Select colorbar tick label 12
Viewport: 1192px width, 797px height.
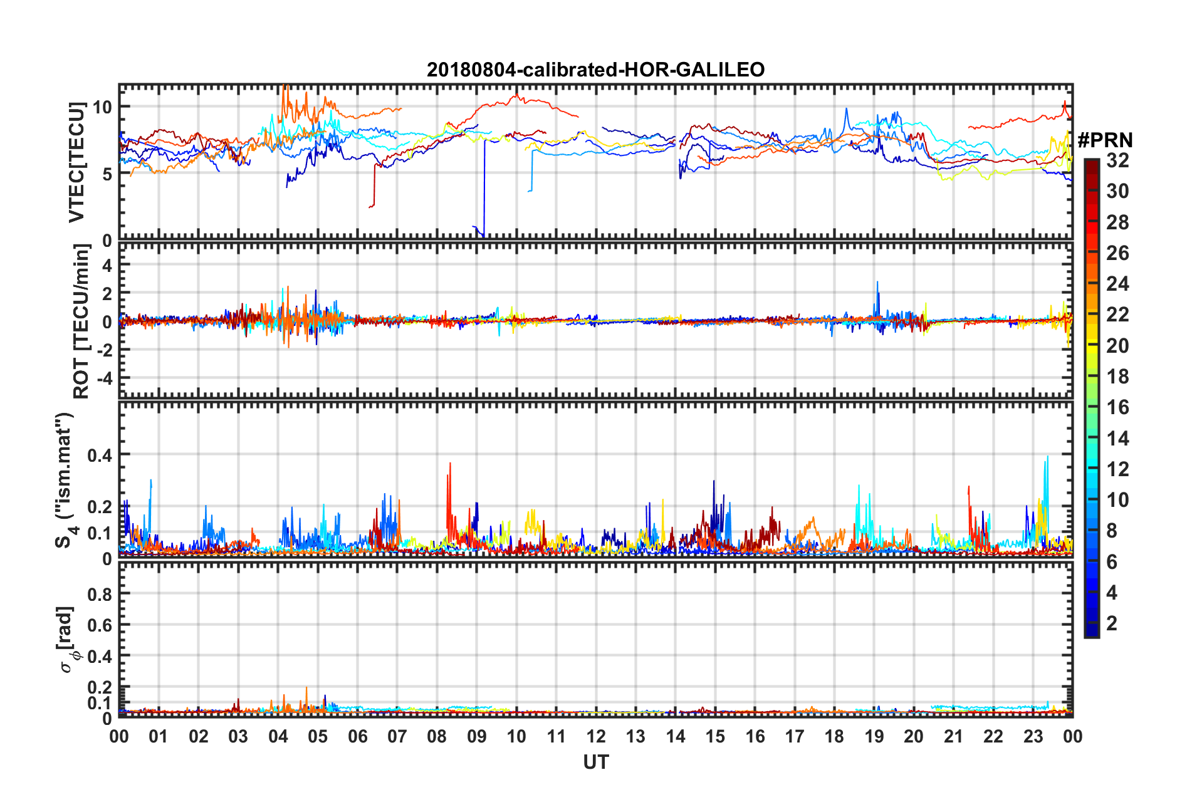coord(1117,469)
